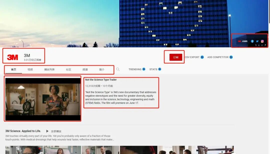Viewport: 270px width, 154px height.
Task: Open the Instagram link in banner
Action: click(262, 41)
